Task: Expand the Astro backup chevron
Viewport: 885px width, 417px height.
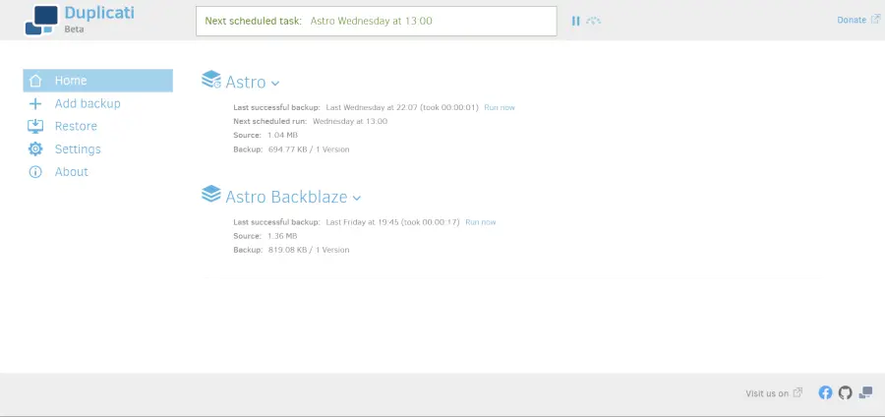Action: click(275, 84)
